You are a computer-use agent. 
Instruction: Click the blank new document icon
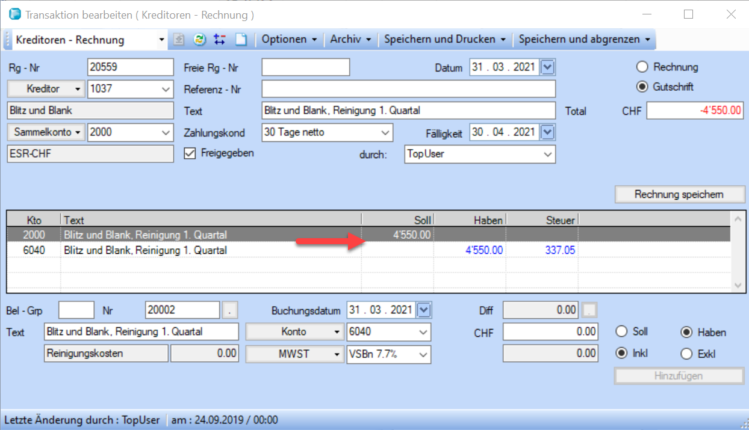[x=241, y=40]
